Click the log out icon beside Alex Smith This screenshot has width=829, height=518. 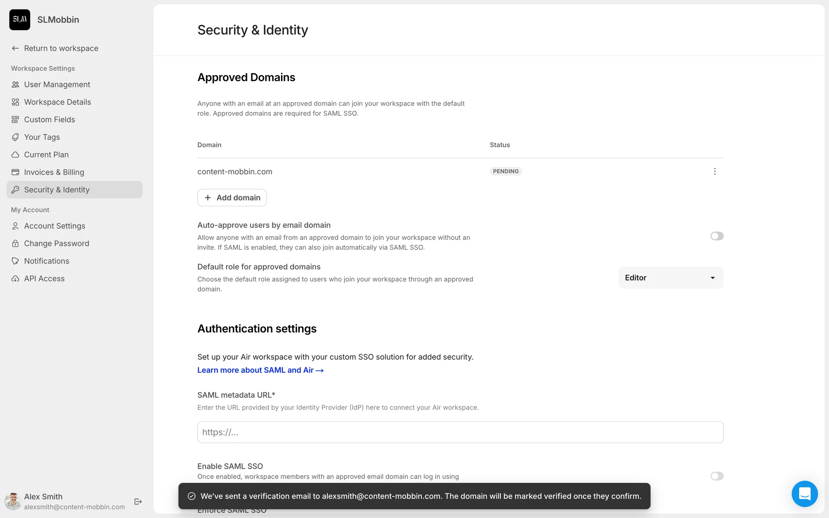click(x=138, y=501)
